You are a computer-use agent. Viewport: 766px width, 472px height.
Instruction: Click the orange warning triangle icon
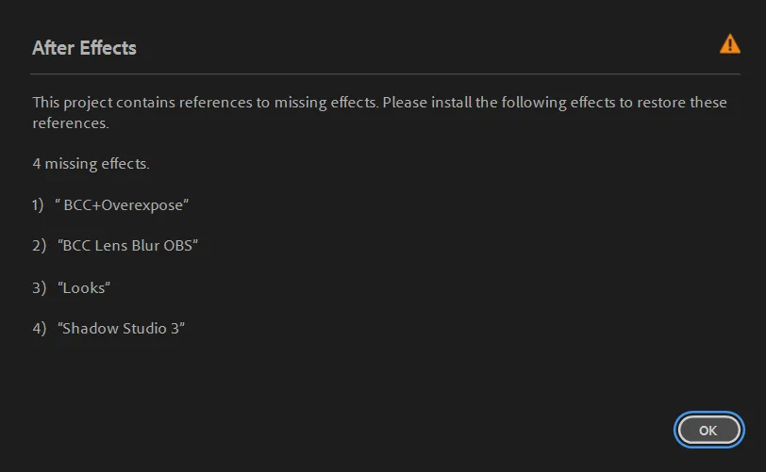pyautogui.click(x=729, y=43)
